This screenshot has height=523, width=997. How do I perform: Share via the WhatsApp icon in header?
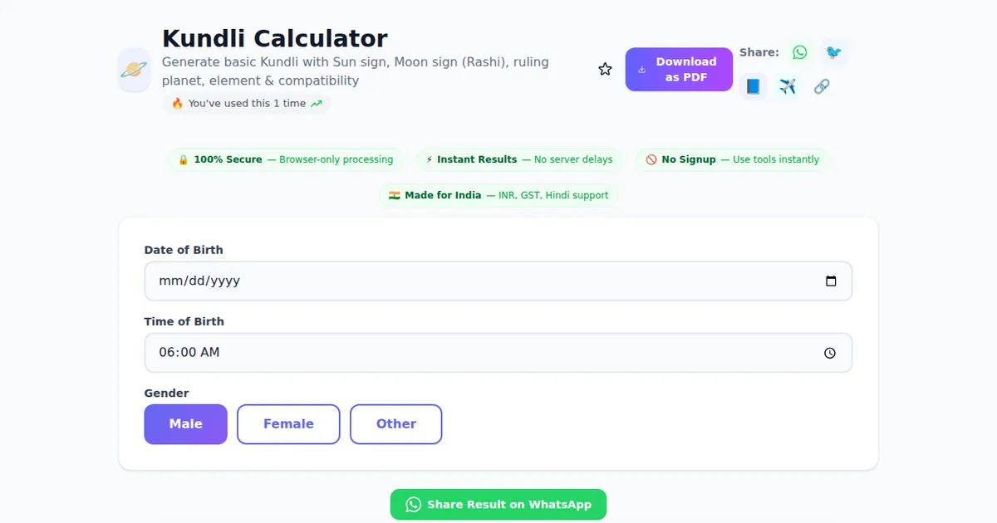point(799,52)
